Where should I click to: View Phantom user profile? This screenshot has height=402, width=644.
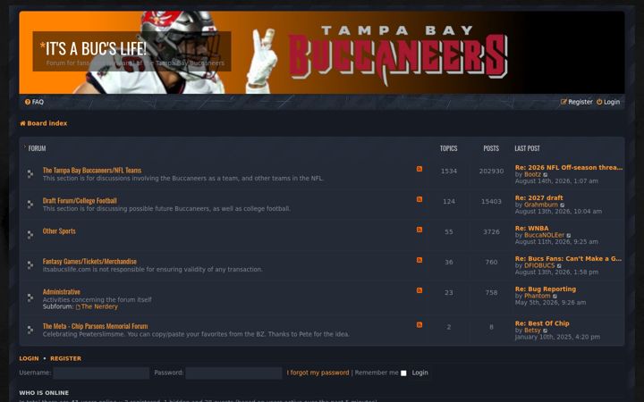coord(538,296)
